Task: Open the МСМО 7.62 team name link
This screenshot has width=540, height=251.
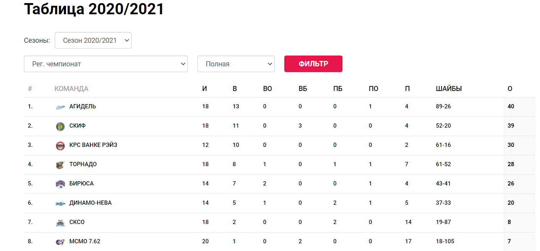Action: click(85, 241)
